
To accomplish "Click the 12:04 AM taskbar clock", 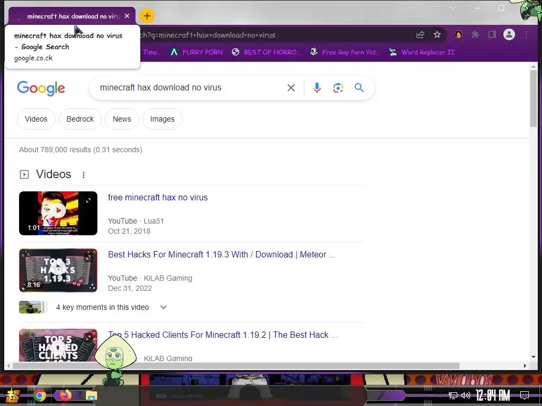I will pyautogui.click(x=493, y=395).
